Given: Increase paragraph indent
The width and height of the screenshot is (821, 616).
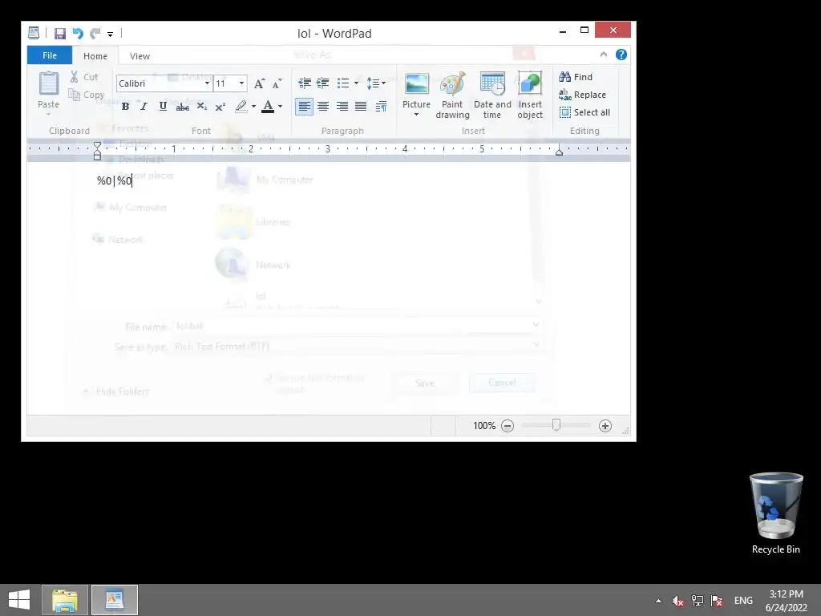Looking at the screenshot, I should (x=322, y=83).
